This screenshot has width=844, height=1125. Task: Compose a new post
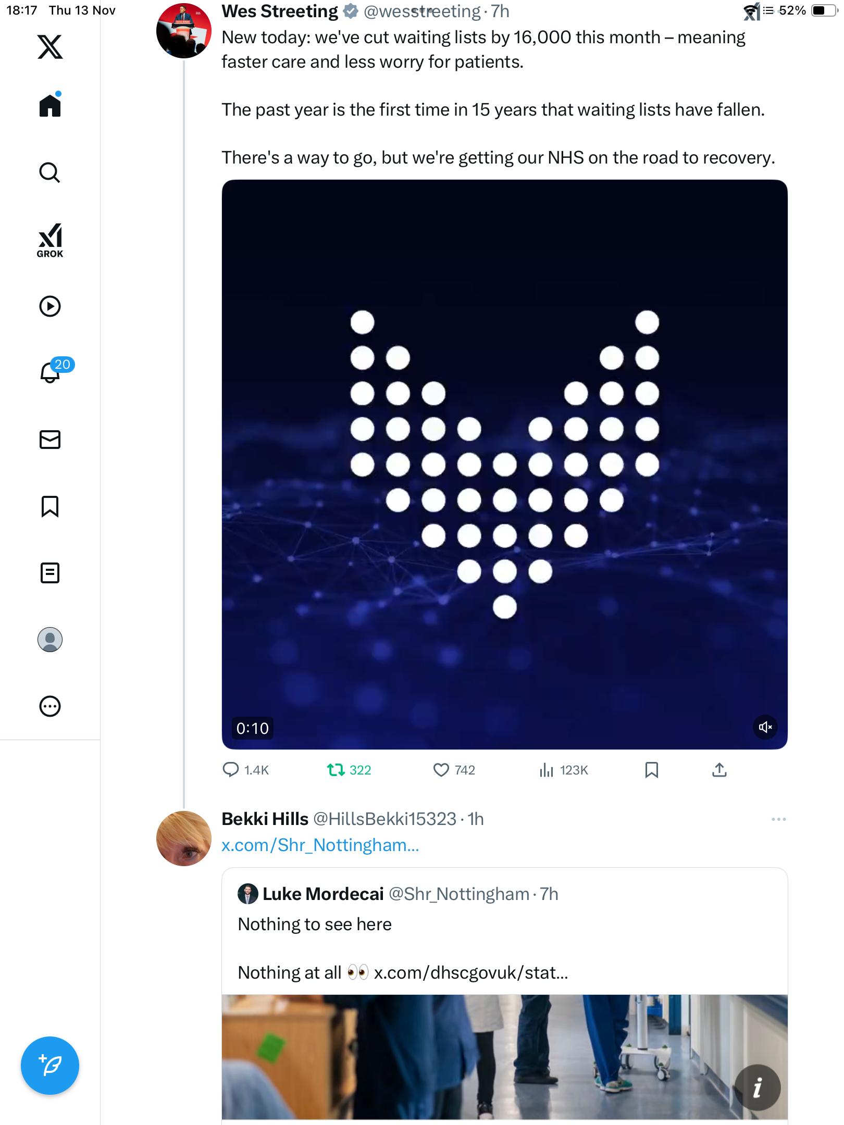50,1066
